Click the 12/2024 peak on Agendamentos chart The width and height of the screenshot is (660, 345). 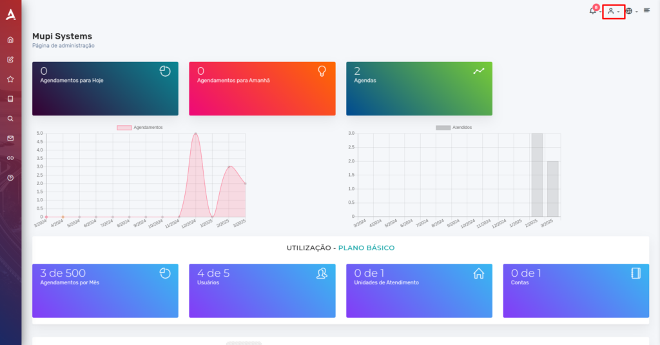click(196, 133)
